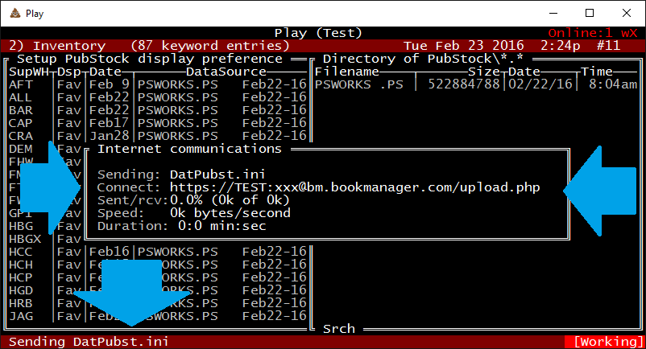Minimize the Play window
The width and height of the screenshot is (646, 349).
(x=553, y=13)
